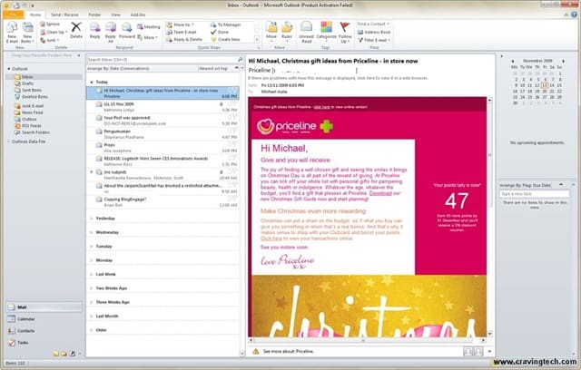Delete the selected message with the X icon

(x=76, y=30)
